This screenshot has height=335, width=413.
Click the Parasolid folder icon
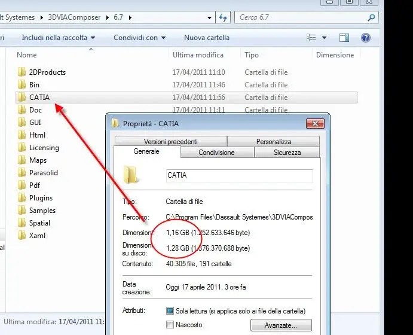(x=22, y=173)
